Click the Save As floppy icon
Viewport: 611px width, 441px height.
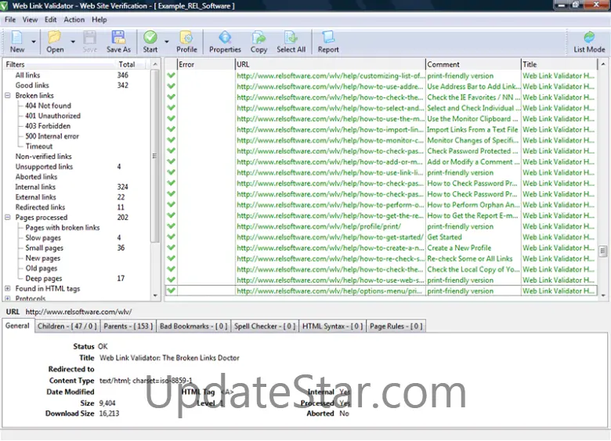(x=118, y=38)
